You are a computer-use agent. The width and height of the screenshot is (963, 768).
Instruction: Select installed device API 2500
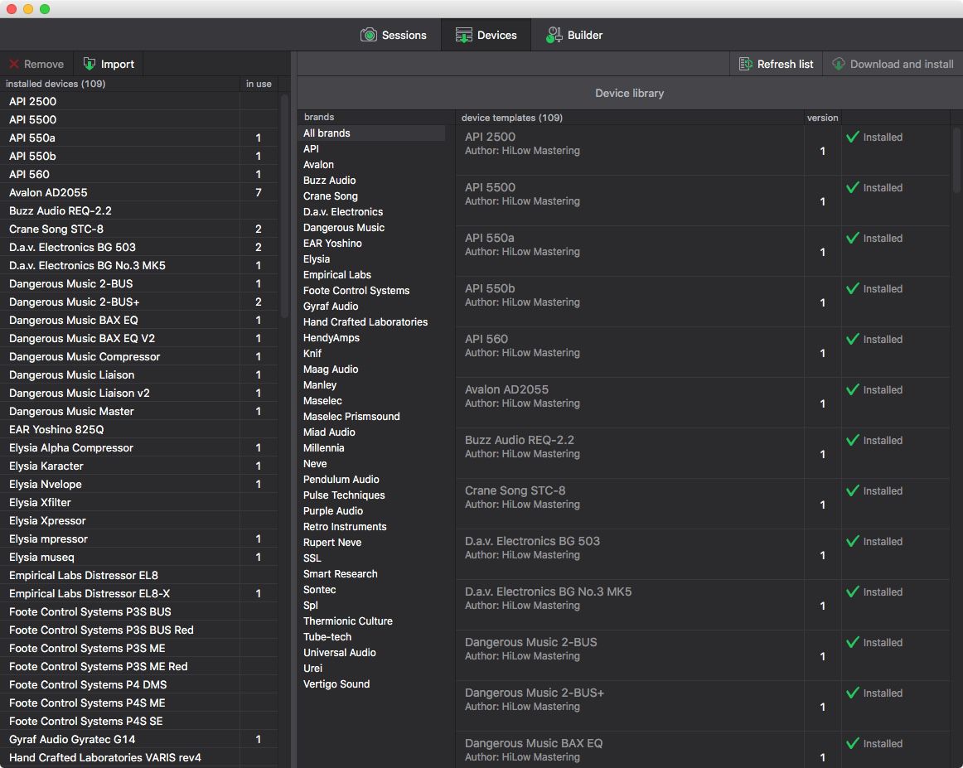pos(138,101)
